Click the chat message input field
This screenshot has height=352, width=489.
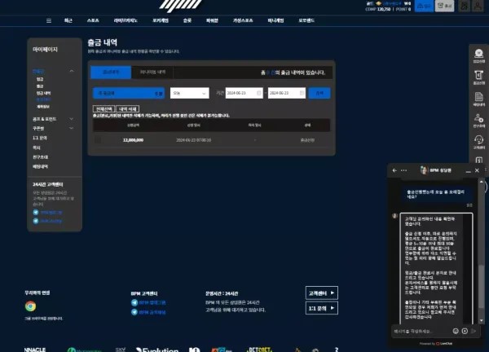(x=420, y=331)
